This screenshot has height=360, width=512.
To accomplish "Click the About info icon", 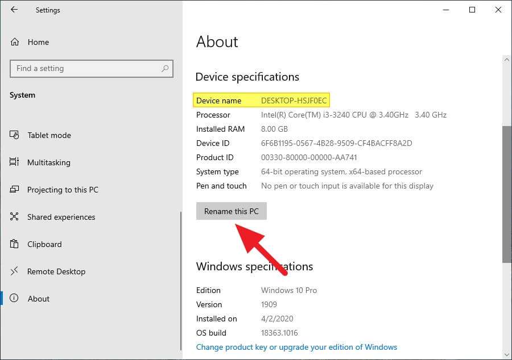I will pyautogui.click(x=14, y=298).
